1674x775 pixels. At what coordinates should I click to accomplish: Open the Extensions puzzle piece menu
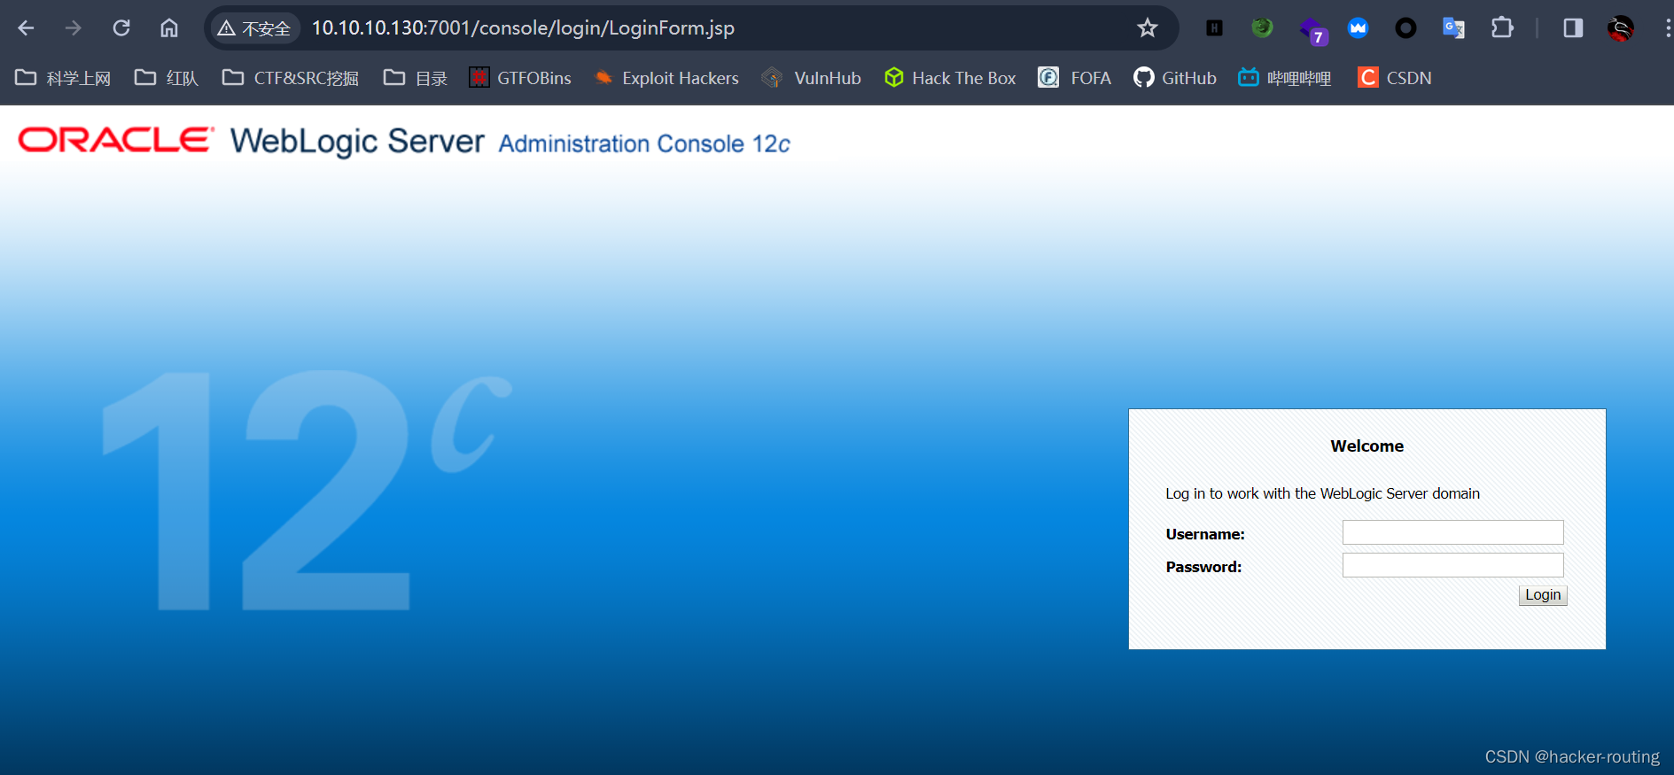[1502, 28]
